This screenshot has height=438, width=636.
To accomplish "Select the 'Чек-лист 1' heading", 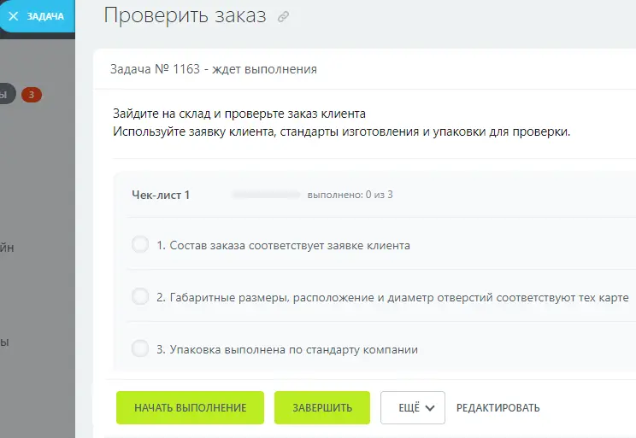I will click(x=161, y=195).
